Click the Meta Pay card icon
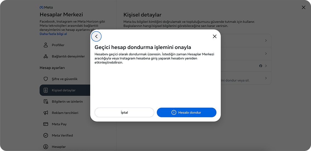 [x=46, y=124]
